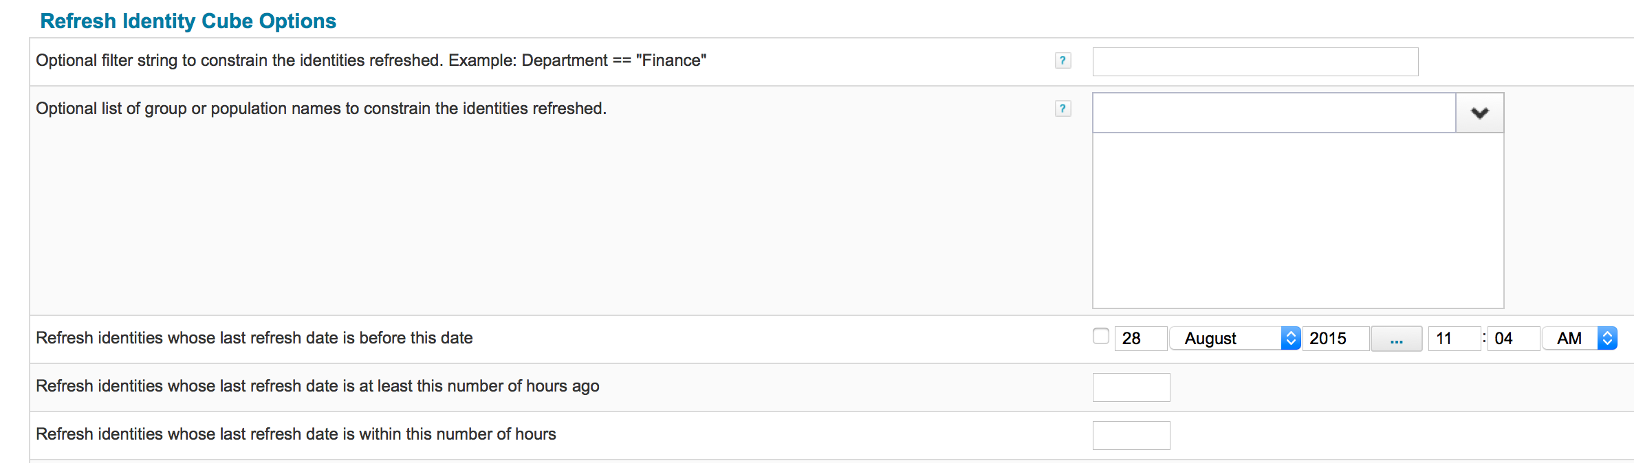Open the calendar picker ellipsis button

pyautogui.click(x=1396, y=338)
